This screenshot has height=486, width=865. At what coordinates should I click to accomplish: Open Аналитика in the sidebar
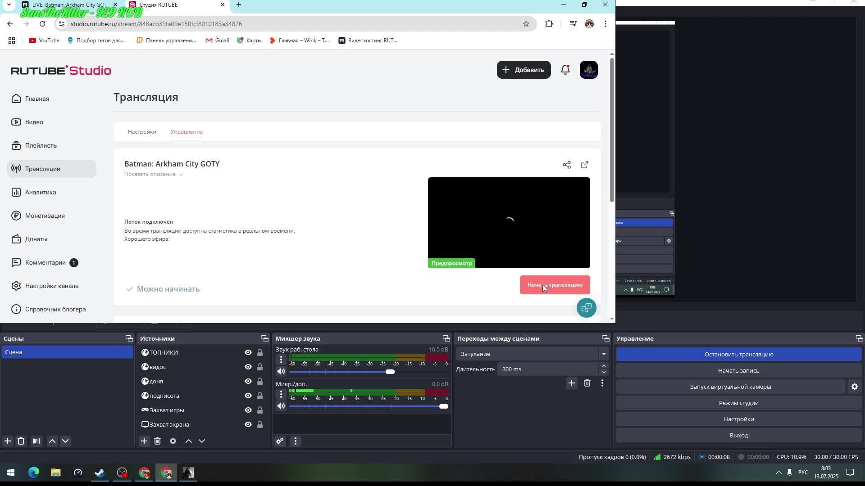coord(41,192)
